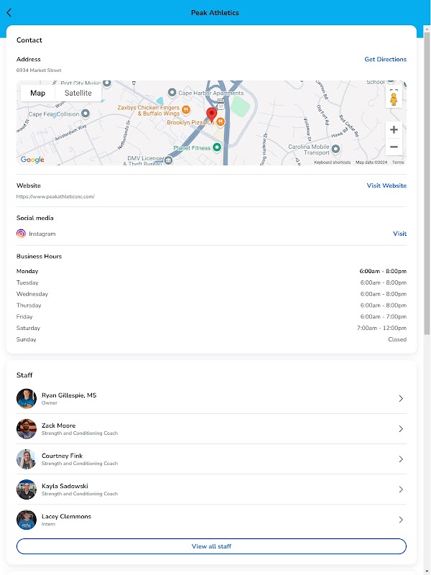Go back with the top-left arrow

[9, 12]
